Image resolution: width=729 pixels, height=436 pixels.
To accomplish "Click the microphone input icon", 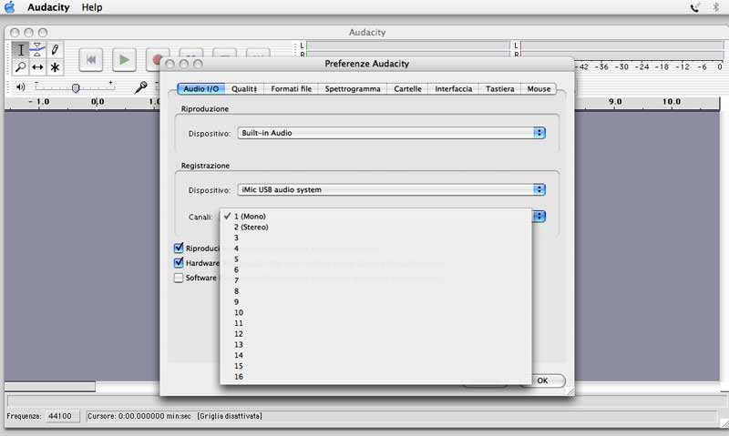I will coord(141,86).
